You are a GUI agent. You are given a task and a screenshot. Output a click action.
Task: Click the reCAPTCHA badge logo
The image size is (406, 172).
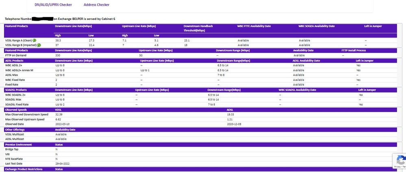pyautogui.click(x=400, y=159)
